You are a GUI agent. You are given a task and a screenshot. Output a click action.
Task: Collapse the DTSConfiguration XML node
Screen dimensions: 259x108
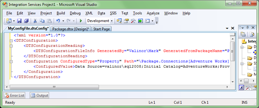pyautogui.click(x=11, y=41)
